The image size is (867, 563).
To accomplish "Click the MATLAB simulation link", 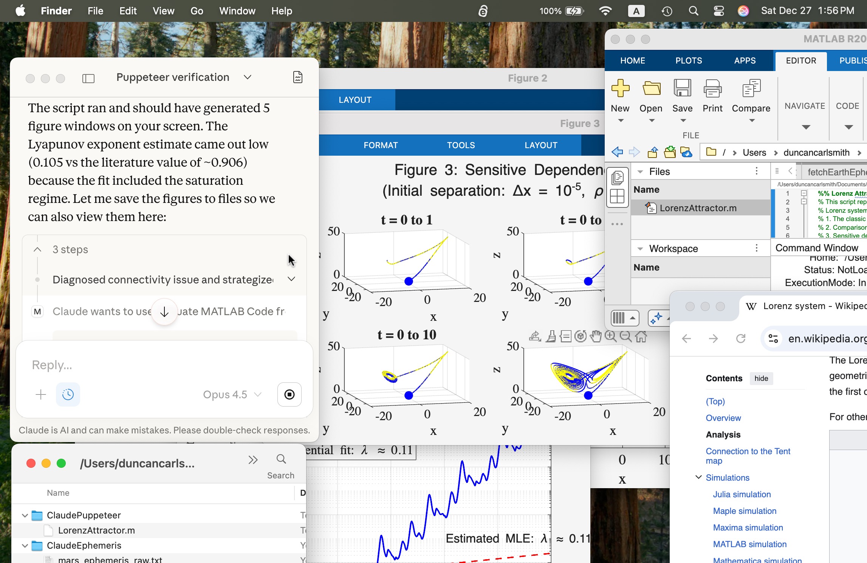I will coord(749,544).
